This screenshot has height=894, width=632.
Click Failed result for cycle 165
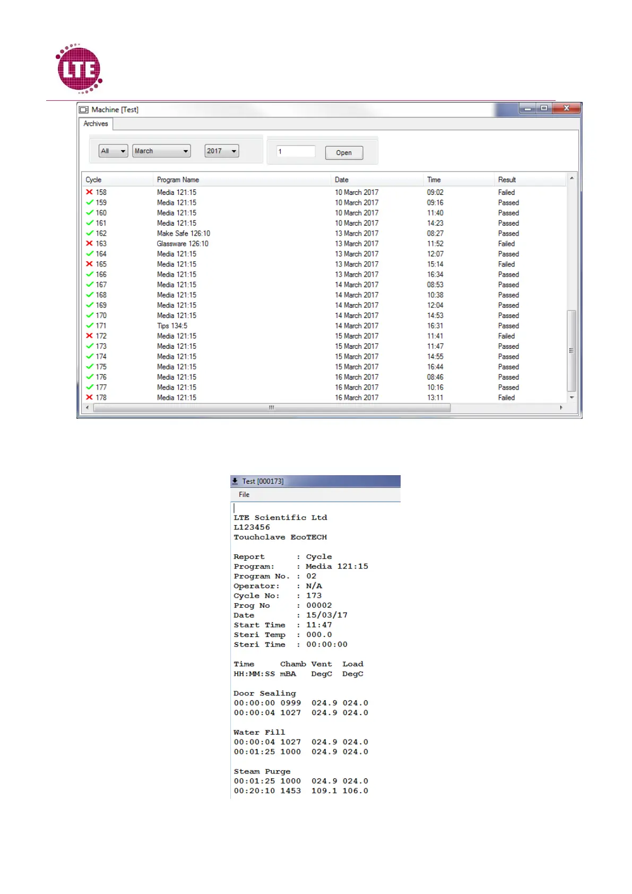point(506,264)
